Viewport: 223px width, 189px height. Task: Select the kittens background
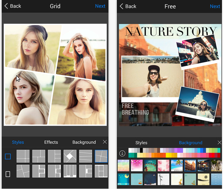point(216,165)
